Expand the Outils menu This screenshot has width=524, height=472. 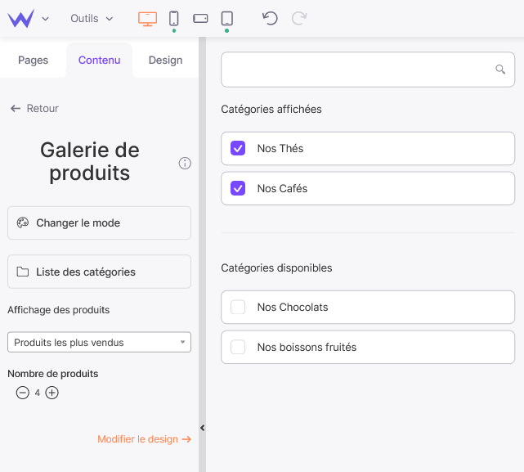click(x=92, y=18)
